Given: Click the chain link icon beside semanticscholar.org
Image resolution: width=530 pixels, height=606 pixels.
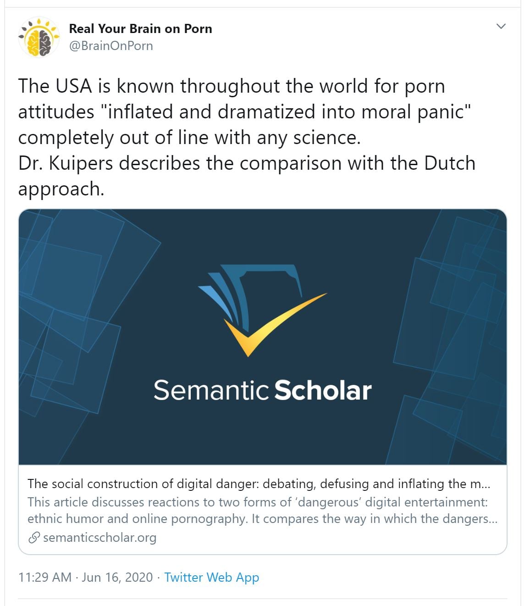Looking at the screenshot, I should 33,538.
